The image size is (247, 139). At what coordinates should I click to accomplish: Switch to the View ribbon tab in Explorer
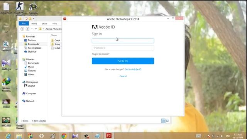click(55, 24)
